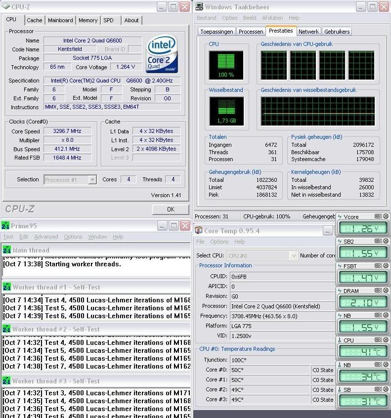Open the Gebruikers tab in Taakbeheer
The image size is (391, 418).
[x=337, y=32]
